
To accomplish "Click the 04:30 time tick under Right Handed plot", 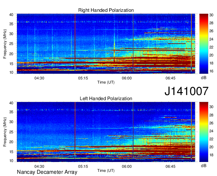I will click(x=39, y=78).
